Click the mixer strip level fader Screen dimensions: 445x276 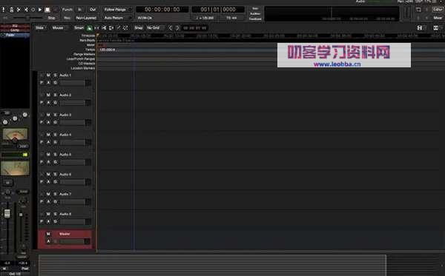pos(7,214)
